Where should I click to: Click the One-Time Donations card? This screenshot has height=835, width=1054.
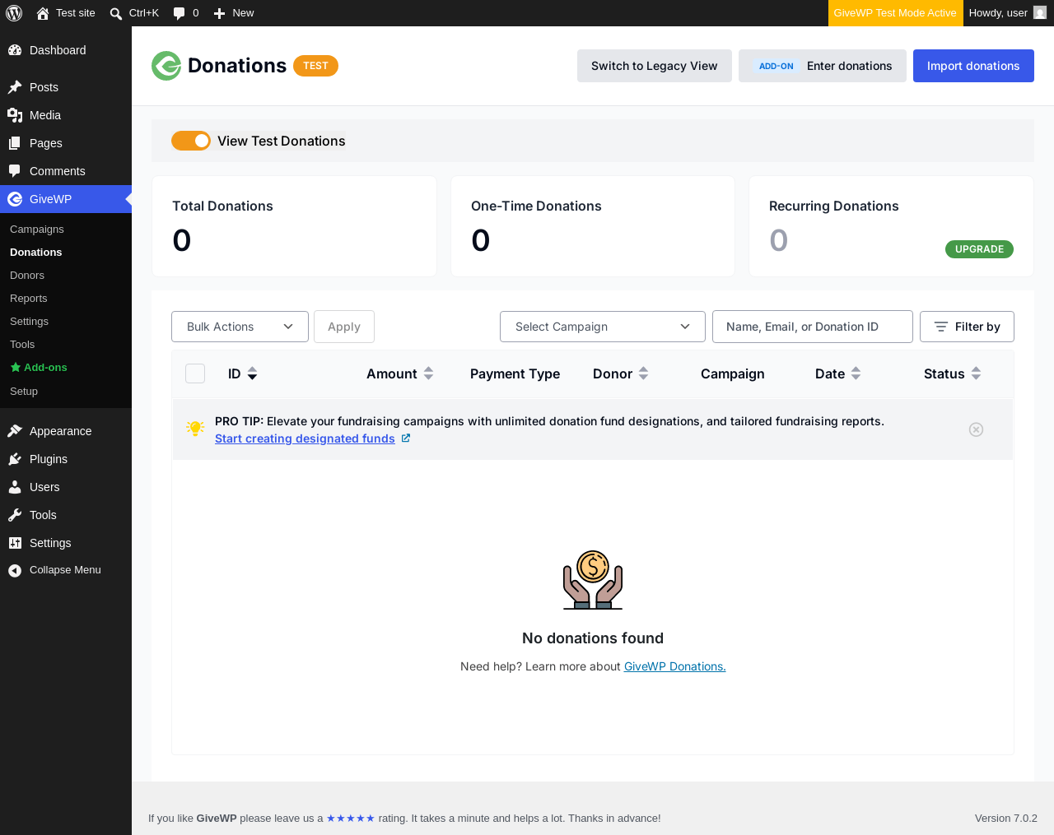(593, 226)
